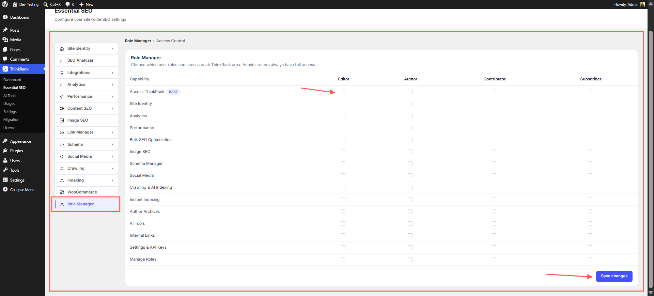Click the Crawling search icon
Viewport: 654px width, 296px height.
pos(62,169)
